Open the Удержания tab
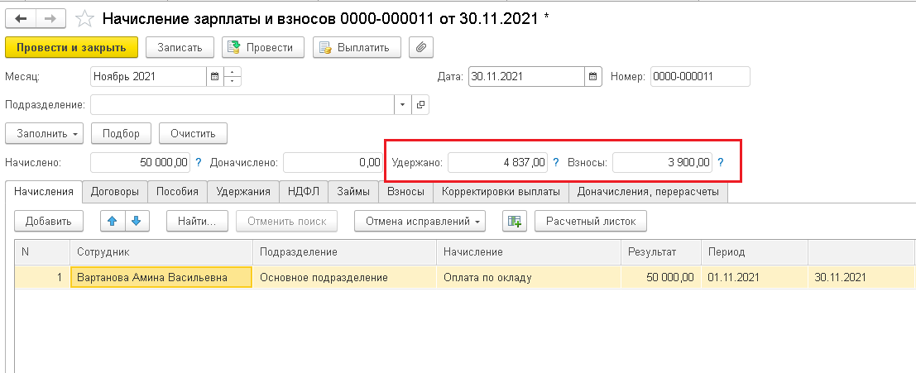Image resolution: width=916 pixels, height=373 pixels. point(243,192)
